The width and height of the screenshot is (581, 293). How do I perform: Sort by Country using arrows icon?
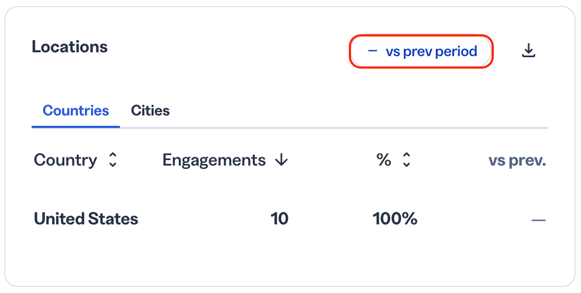(x=113, y=160)
